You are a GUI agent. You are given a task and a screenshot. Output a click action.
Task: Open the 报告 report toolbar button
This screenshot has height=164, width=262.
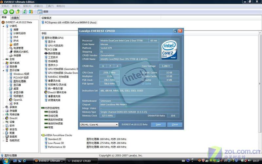click(43, 12)
